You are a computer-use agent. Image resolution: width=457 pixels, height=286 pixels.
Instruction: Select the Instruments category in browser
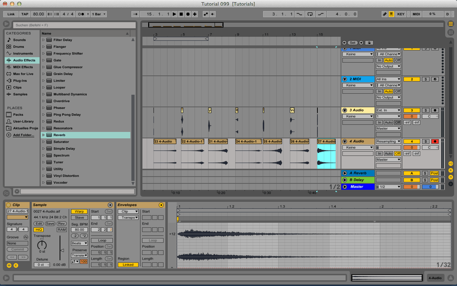23,54
